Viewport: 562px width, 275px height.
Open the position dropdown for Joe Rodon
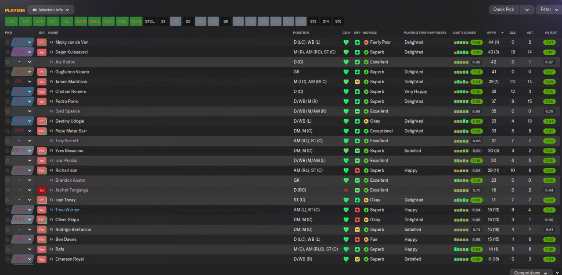pyautogui.click(x=30, y=62)
